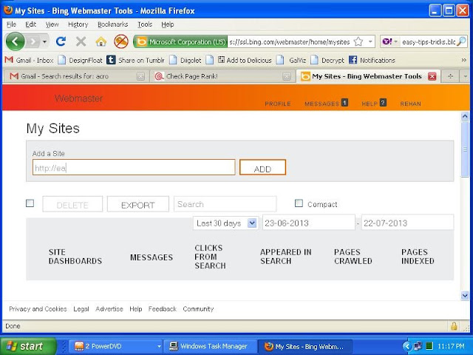Open the Gmail - Inbox bookmark
The image size is (473, 355).
click(29, 61)
